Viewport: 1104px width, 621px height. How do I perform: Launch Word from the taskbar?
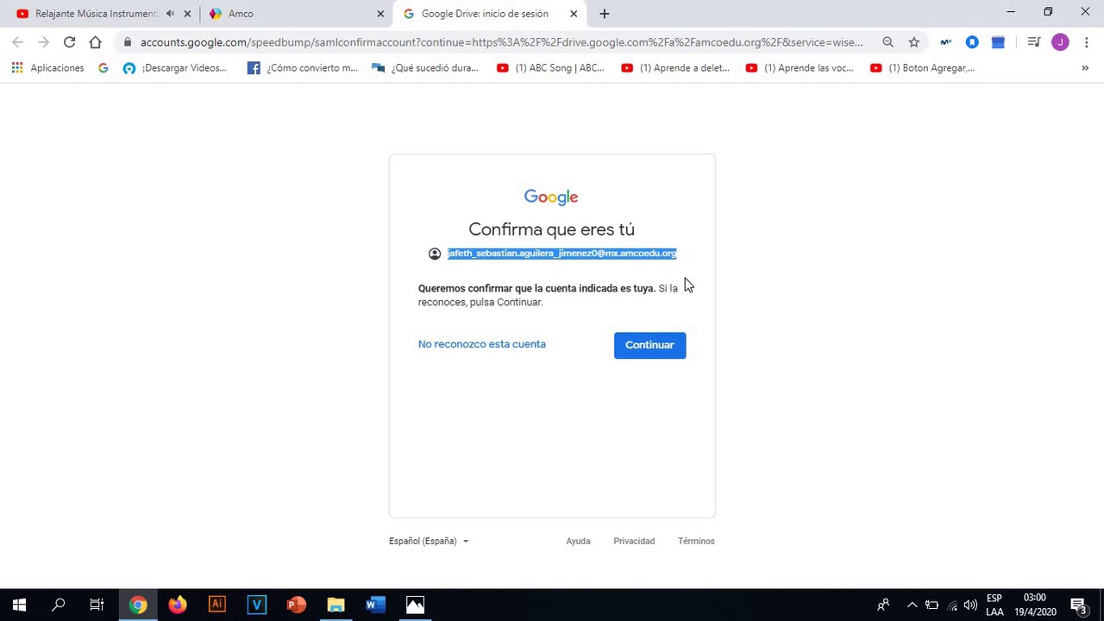click(x=375, y=605)
